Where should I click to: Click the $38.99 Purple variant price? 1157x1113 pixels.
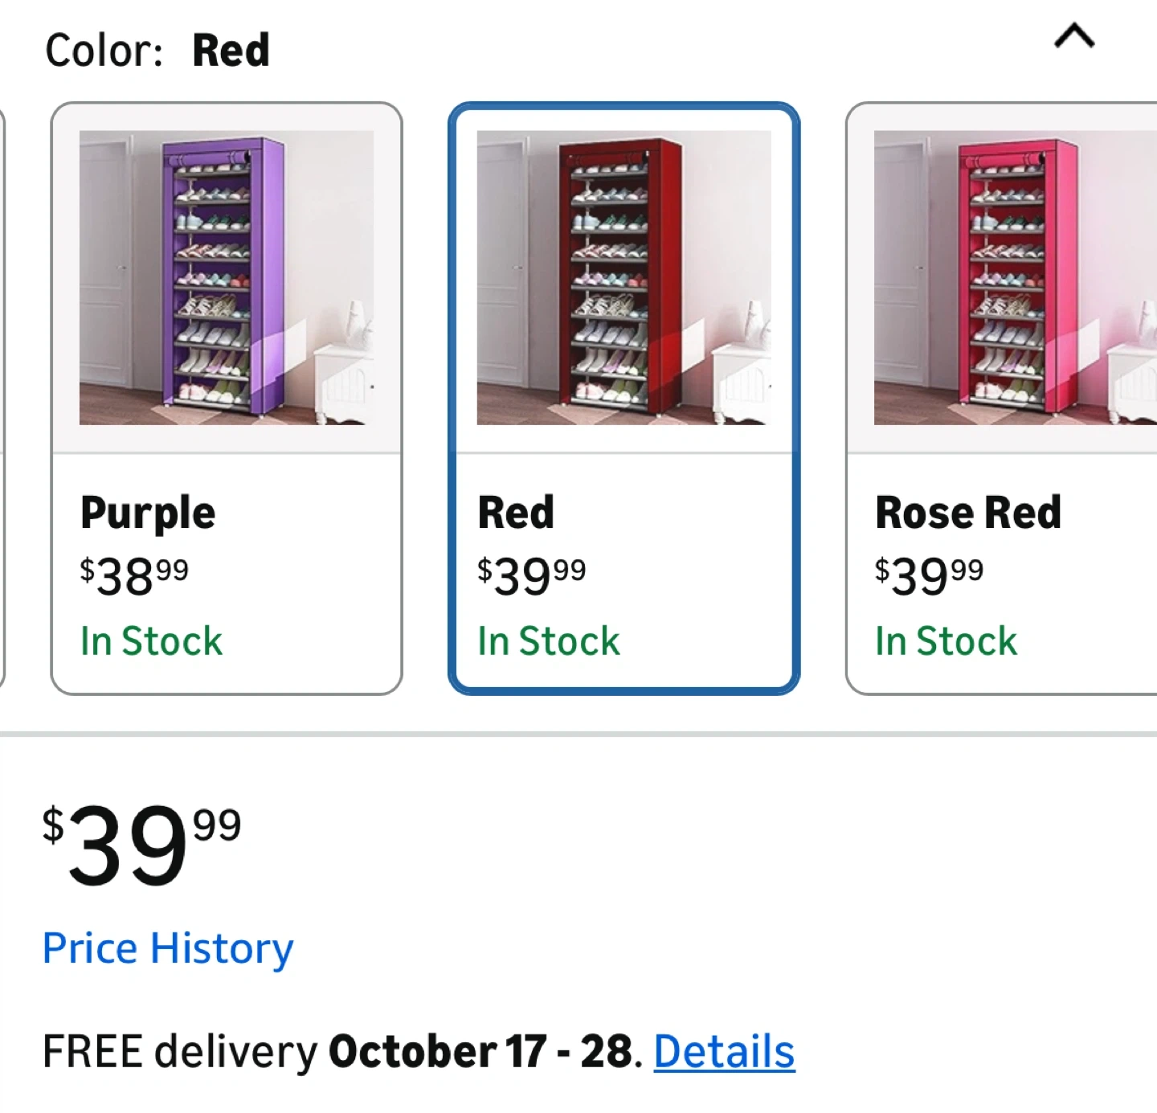tap(134, 575)
